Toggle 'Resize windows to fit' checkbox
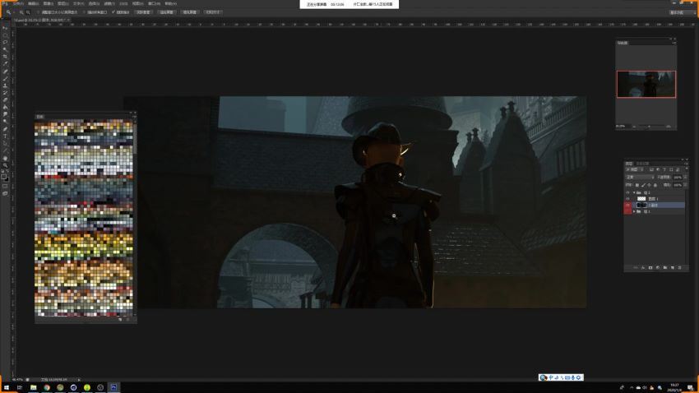The height and width of the screenshot is (393, 699). 39,12
